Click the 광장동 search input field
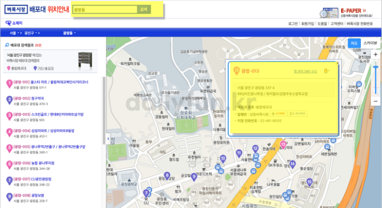Image resolution: width=382 pixels, height=208 pixels. 105,9
